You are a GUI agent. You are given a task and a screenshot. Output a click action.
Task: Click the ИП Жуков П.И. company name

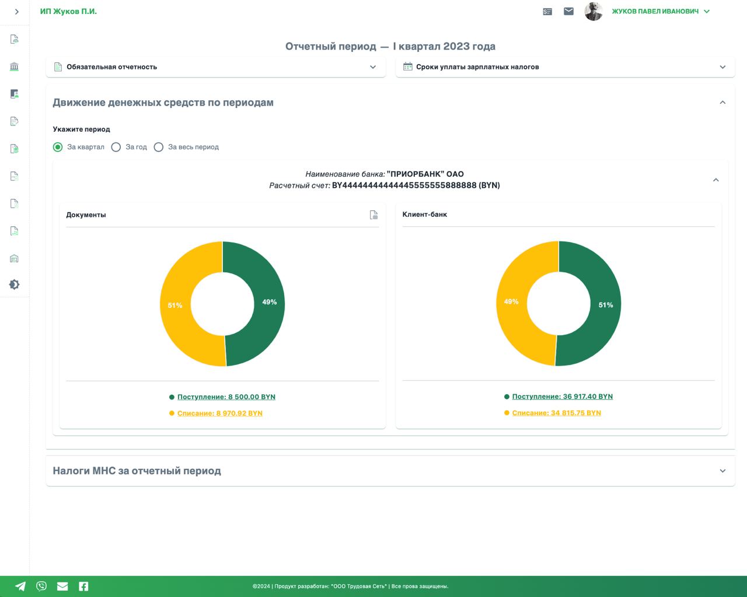pyautogui.click(x=68, y=11)
